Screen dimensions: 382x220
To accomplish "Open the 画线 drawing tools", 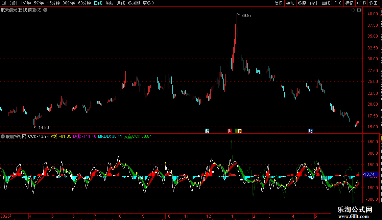I will [x=326, y=3].
